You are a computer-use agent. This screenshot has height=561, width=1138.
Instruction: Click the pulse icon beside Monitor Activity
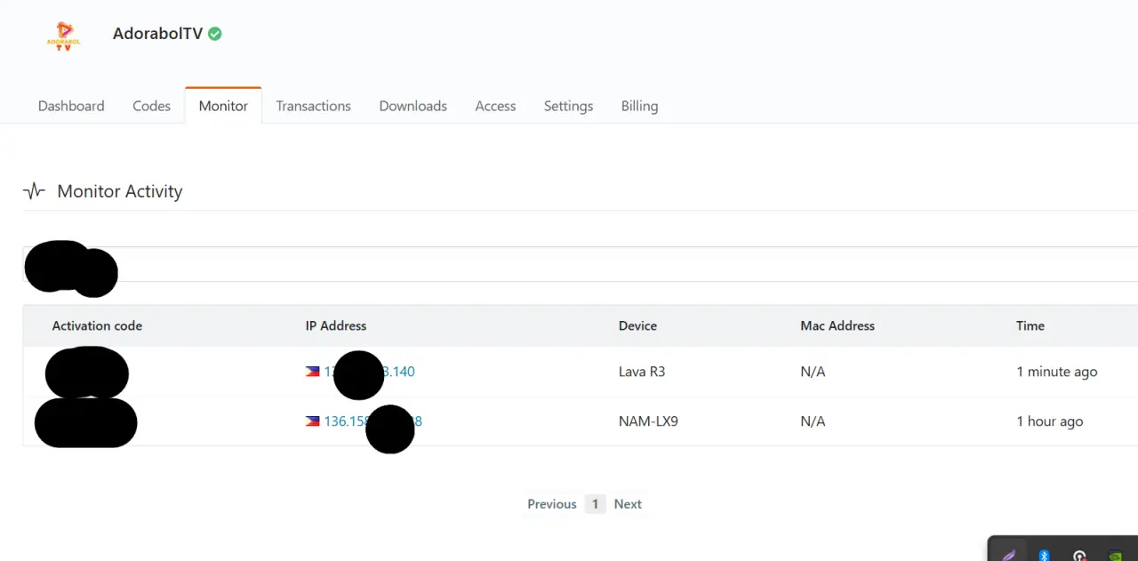click(x=34, y=191)
